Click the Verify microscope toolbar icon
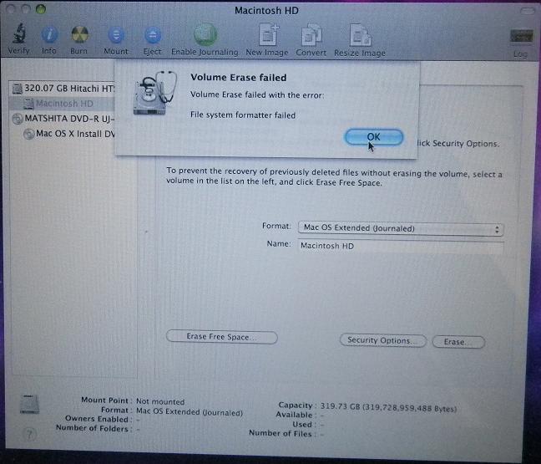 click(19, 33)
